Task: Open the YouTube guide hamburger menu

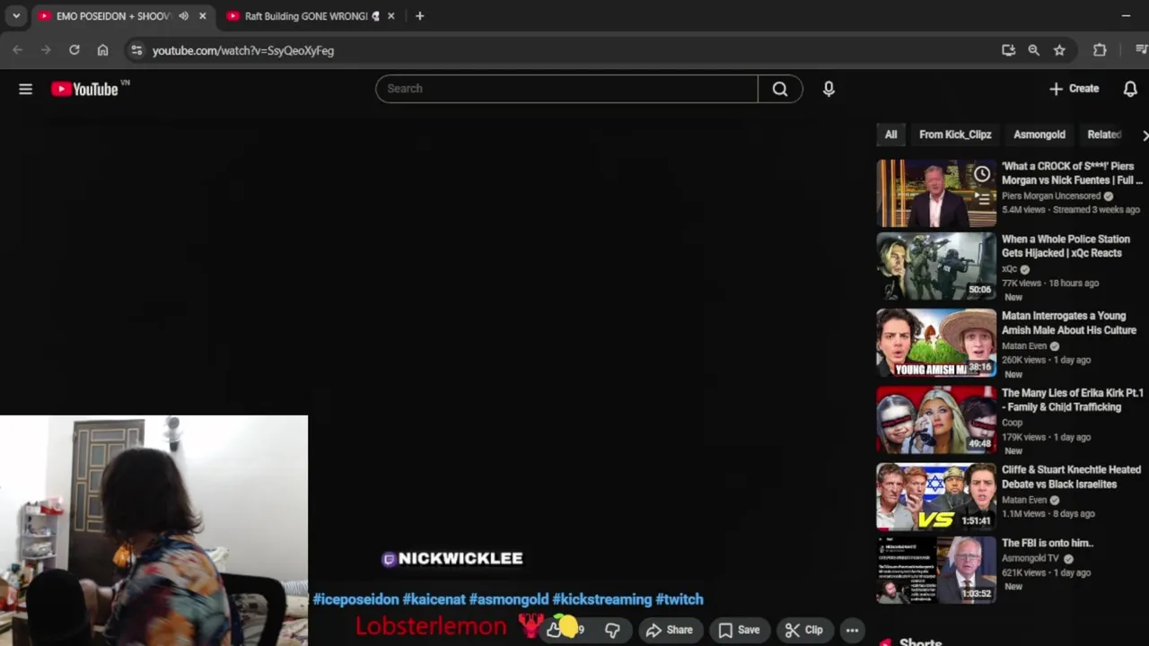Action: click(25, 89)
